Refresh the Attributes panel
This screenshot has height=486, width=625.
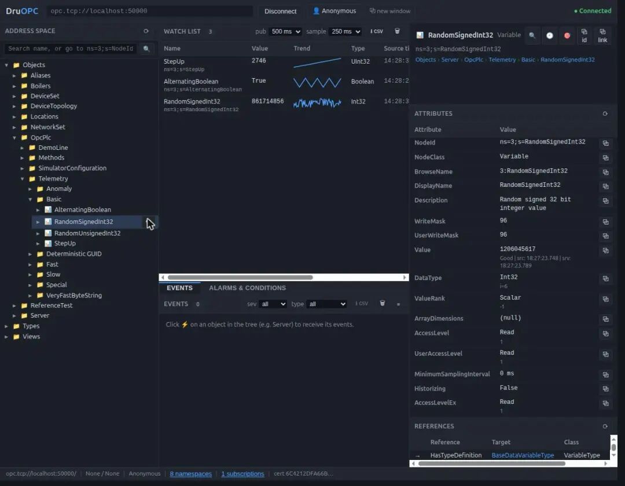click(605, 113)
